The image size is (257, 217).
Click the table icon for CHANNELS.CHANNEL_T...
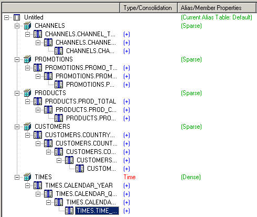point(38,34)
